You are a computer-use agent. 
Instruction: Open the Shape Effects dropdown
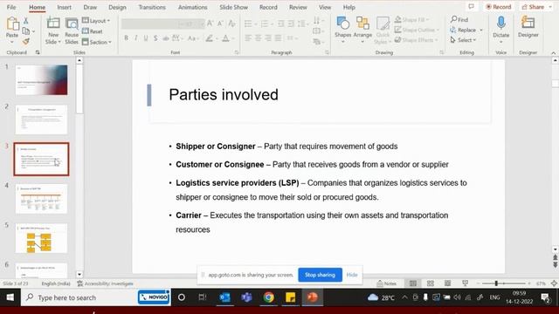point(416,40)
